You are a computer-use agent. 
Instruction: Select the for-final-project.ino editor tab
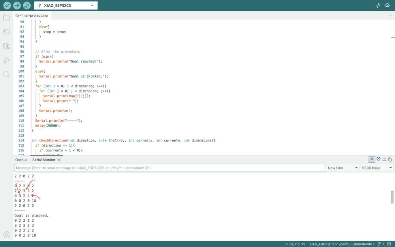[x=32, y=15]
